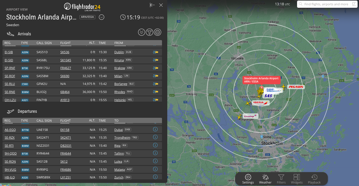
Task: Click the Eurowings aircraft label on map
Action: [250, 116]
